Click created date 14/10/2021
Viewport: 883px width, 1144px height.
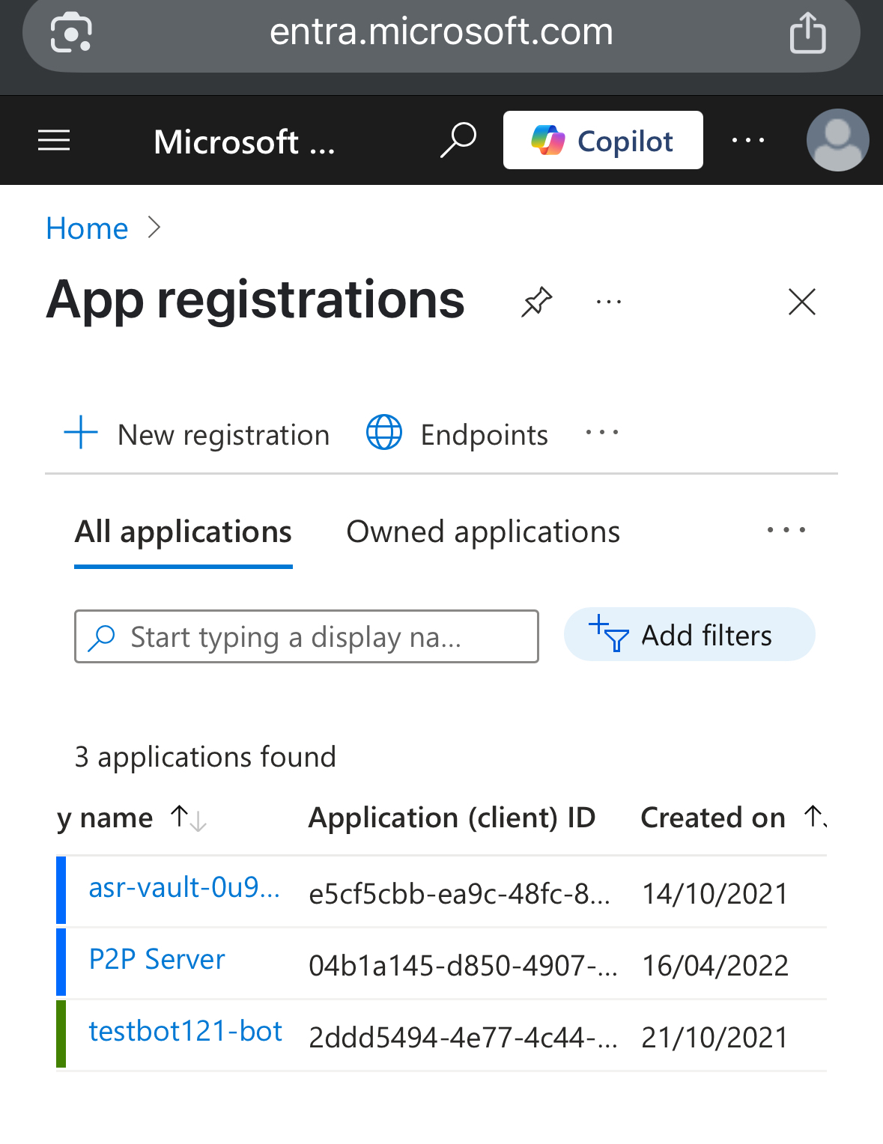[715, 894]
